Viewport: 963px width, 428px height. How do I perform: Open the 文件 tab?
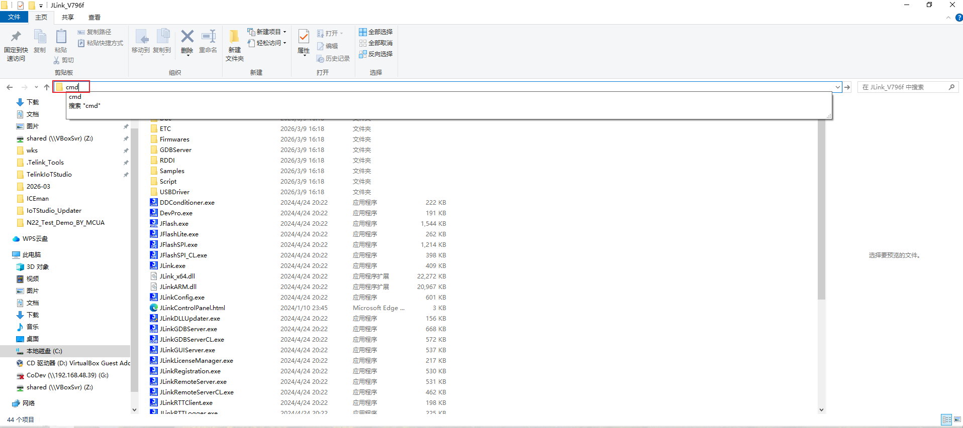tap(14, 18)
